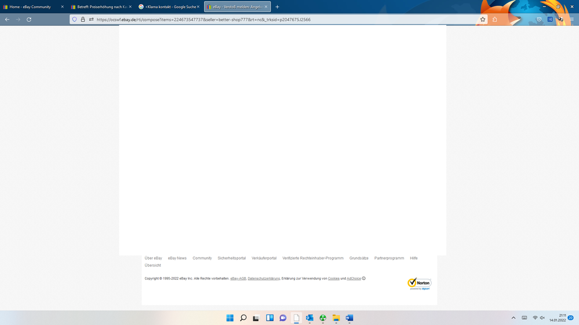Expand the system tray hidden icons chevron
This screenshot has width=579, height=325.
[513, 318]
